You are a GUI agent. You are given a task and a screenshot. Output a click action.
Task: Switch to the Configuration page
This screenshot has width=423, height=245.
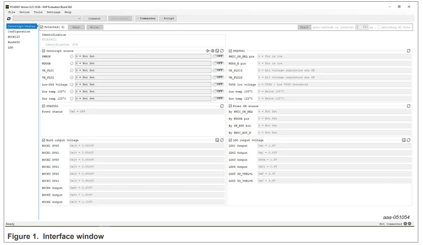19,31
